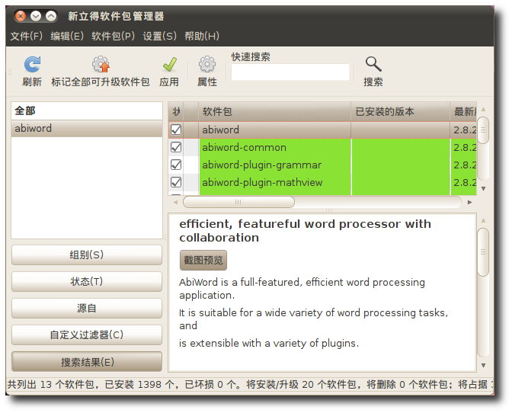This screenshot has height=413, width=512.
Task: Toggle the abiword-plugin-mathview checkbox
Action: (x=176, y=182)
